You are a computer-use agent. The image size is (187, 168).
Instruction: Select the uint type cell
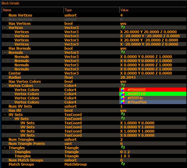pos(68,144)
